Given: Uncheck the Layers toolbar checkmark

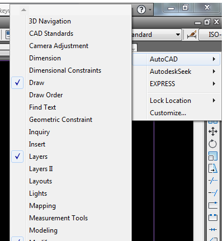Looking at the screenshot, I should 17,157.
